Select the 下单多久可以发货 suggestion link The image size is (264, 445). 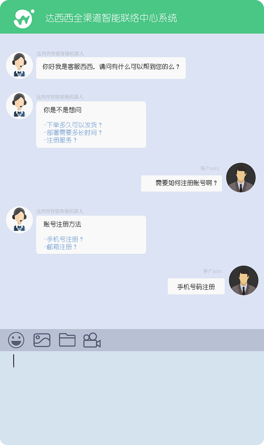pyautogui.click(x=72, y=125)
